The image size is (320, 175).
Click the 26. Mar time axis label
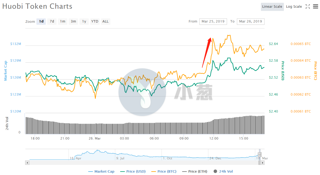point(94,138)
